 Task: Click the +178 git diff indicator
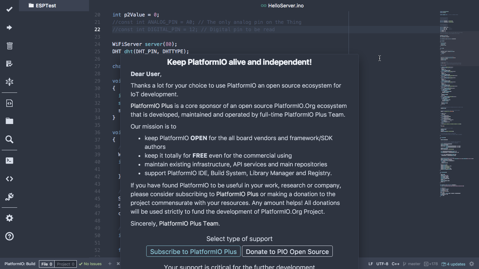point(431,264)
